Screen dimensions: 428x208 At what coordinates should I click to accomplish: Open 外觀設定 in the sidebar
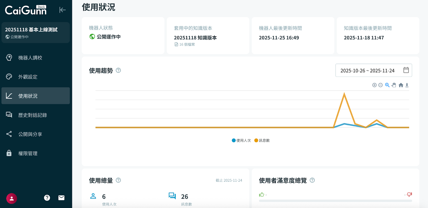click(28, 77)
